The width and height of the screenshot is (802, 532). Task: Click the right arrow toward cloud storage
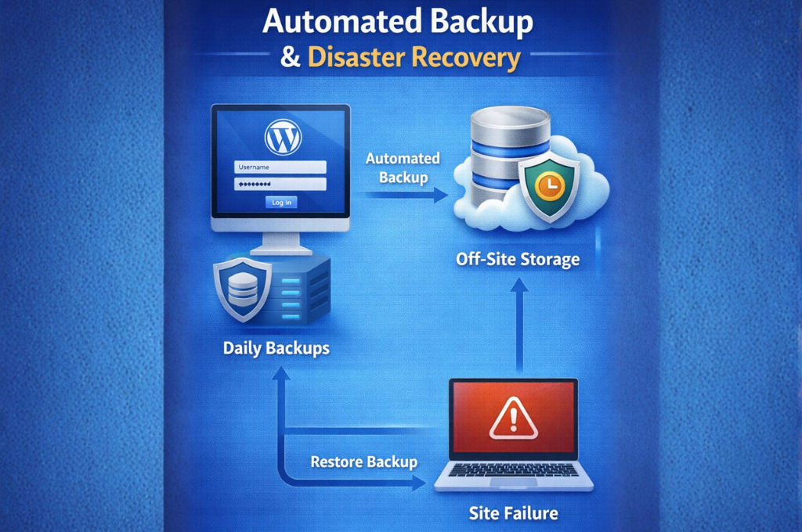pos(403,195)
